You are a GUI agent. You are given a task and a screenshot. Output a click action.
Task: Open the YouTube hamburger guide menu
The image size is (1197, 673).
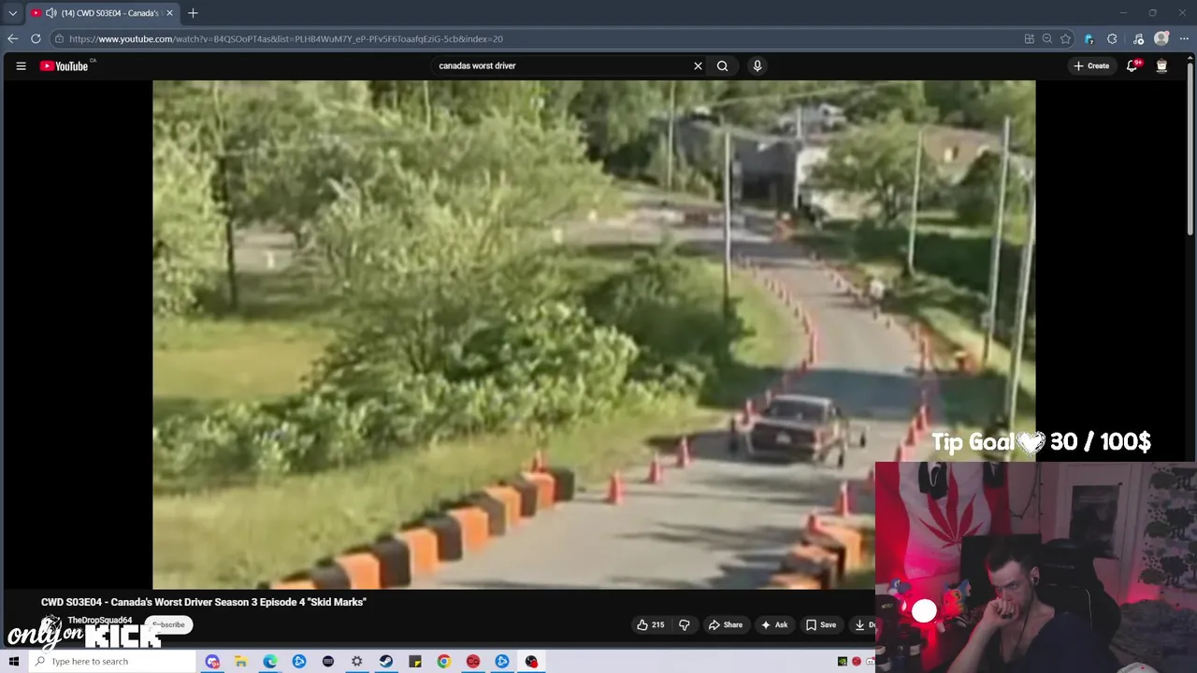pyautogui.click(x=21, y=65)
